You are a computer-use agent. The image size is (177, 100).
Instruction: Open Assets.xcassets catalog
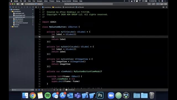pyautogui.click(x=19, y=21)
